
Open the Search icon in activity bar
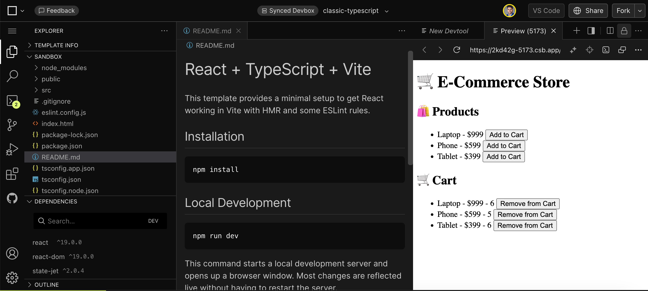coord(12,75)
